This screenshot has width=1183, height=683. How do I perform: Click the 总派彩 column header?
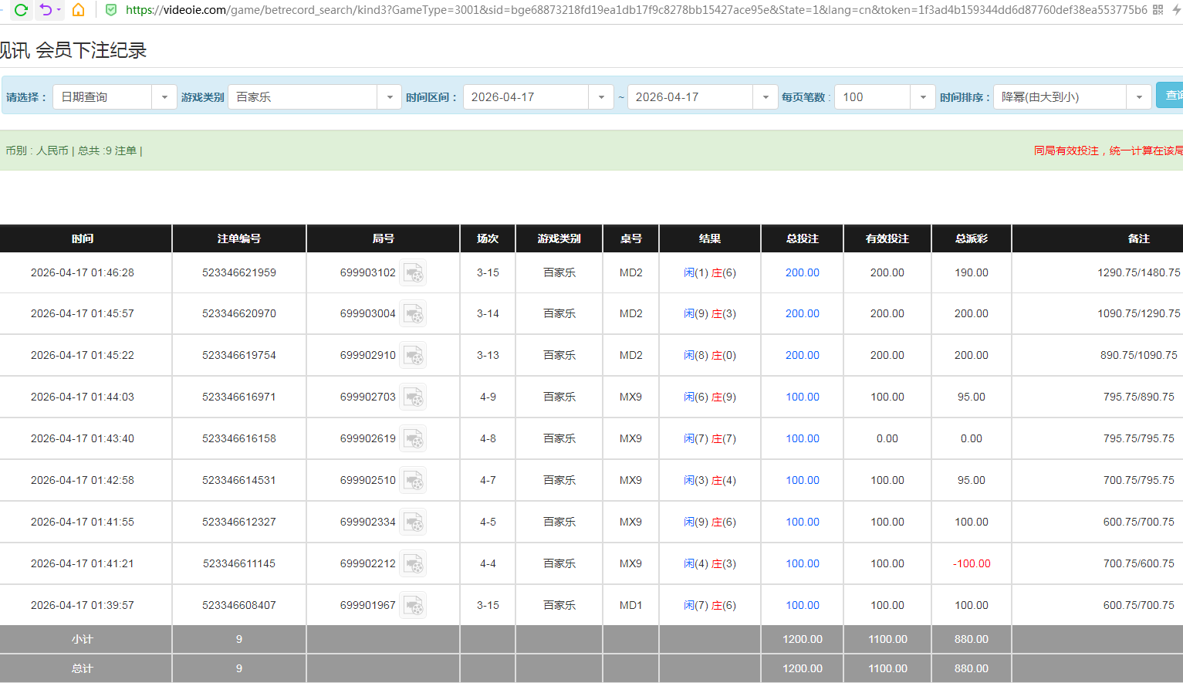pyautogui.click(x=971, y=239)
